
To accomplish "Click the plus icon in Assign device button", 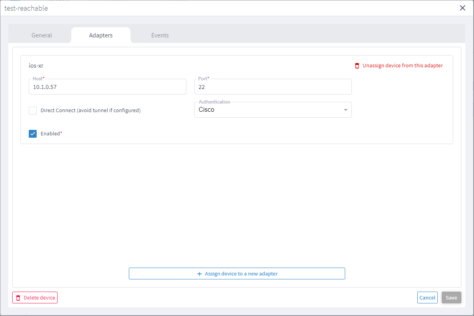I will (x=199, y=273).
